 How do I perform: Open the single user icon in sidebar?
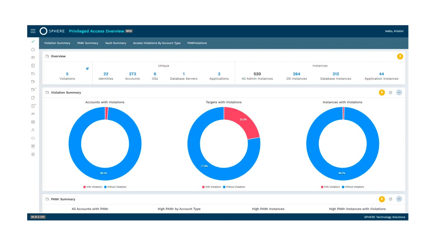coord(33,130)
